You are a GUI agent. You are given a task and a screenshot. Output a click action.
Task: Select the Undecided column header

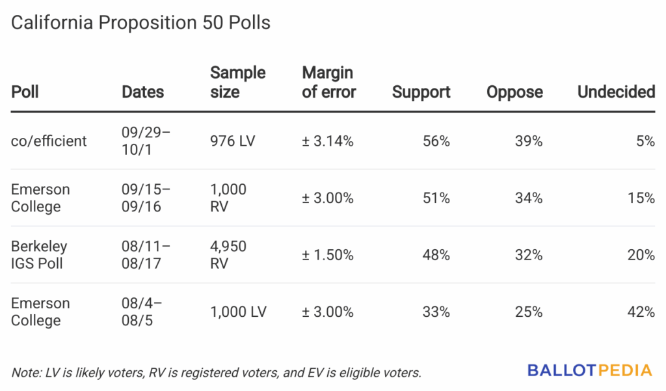616,92
